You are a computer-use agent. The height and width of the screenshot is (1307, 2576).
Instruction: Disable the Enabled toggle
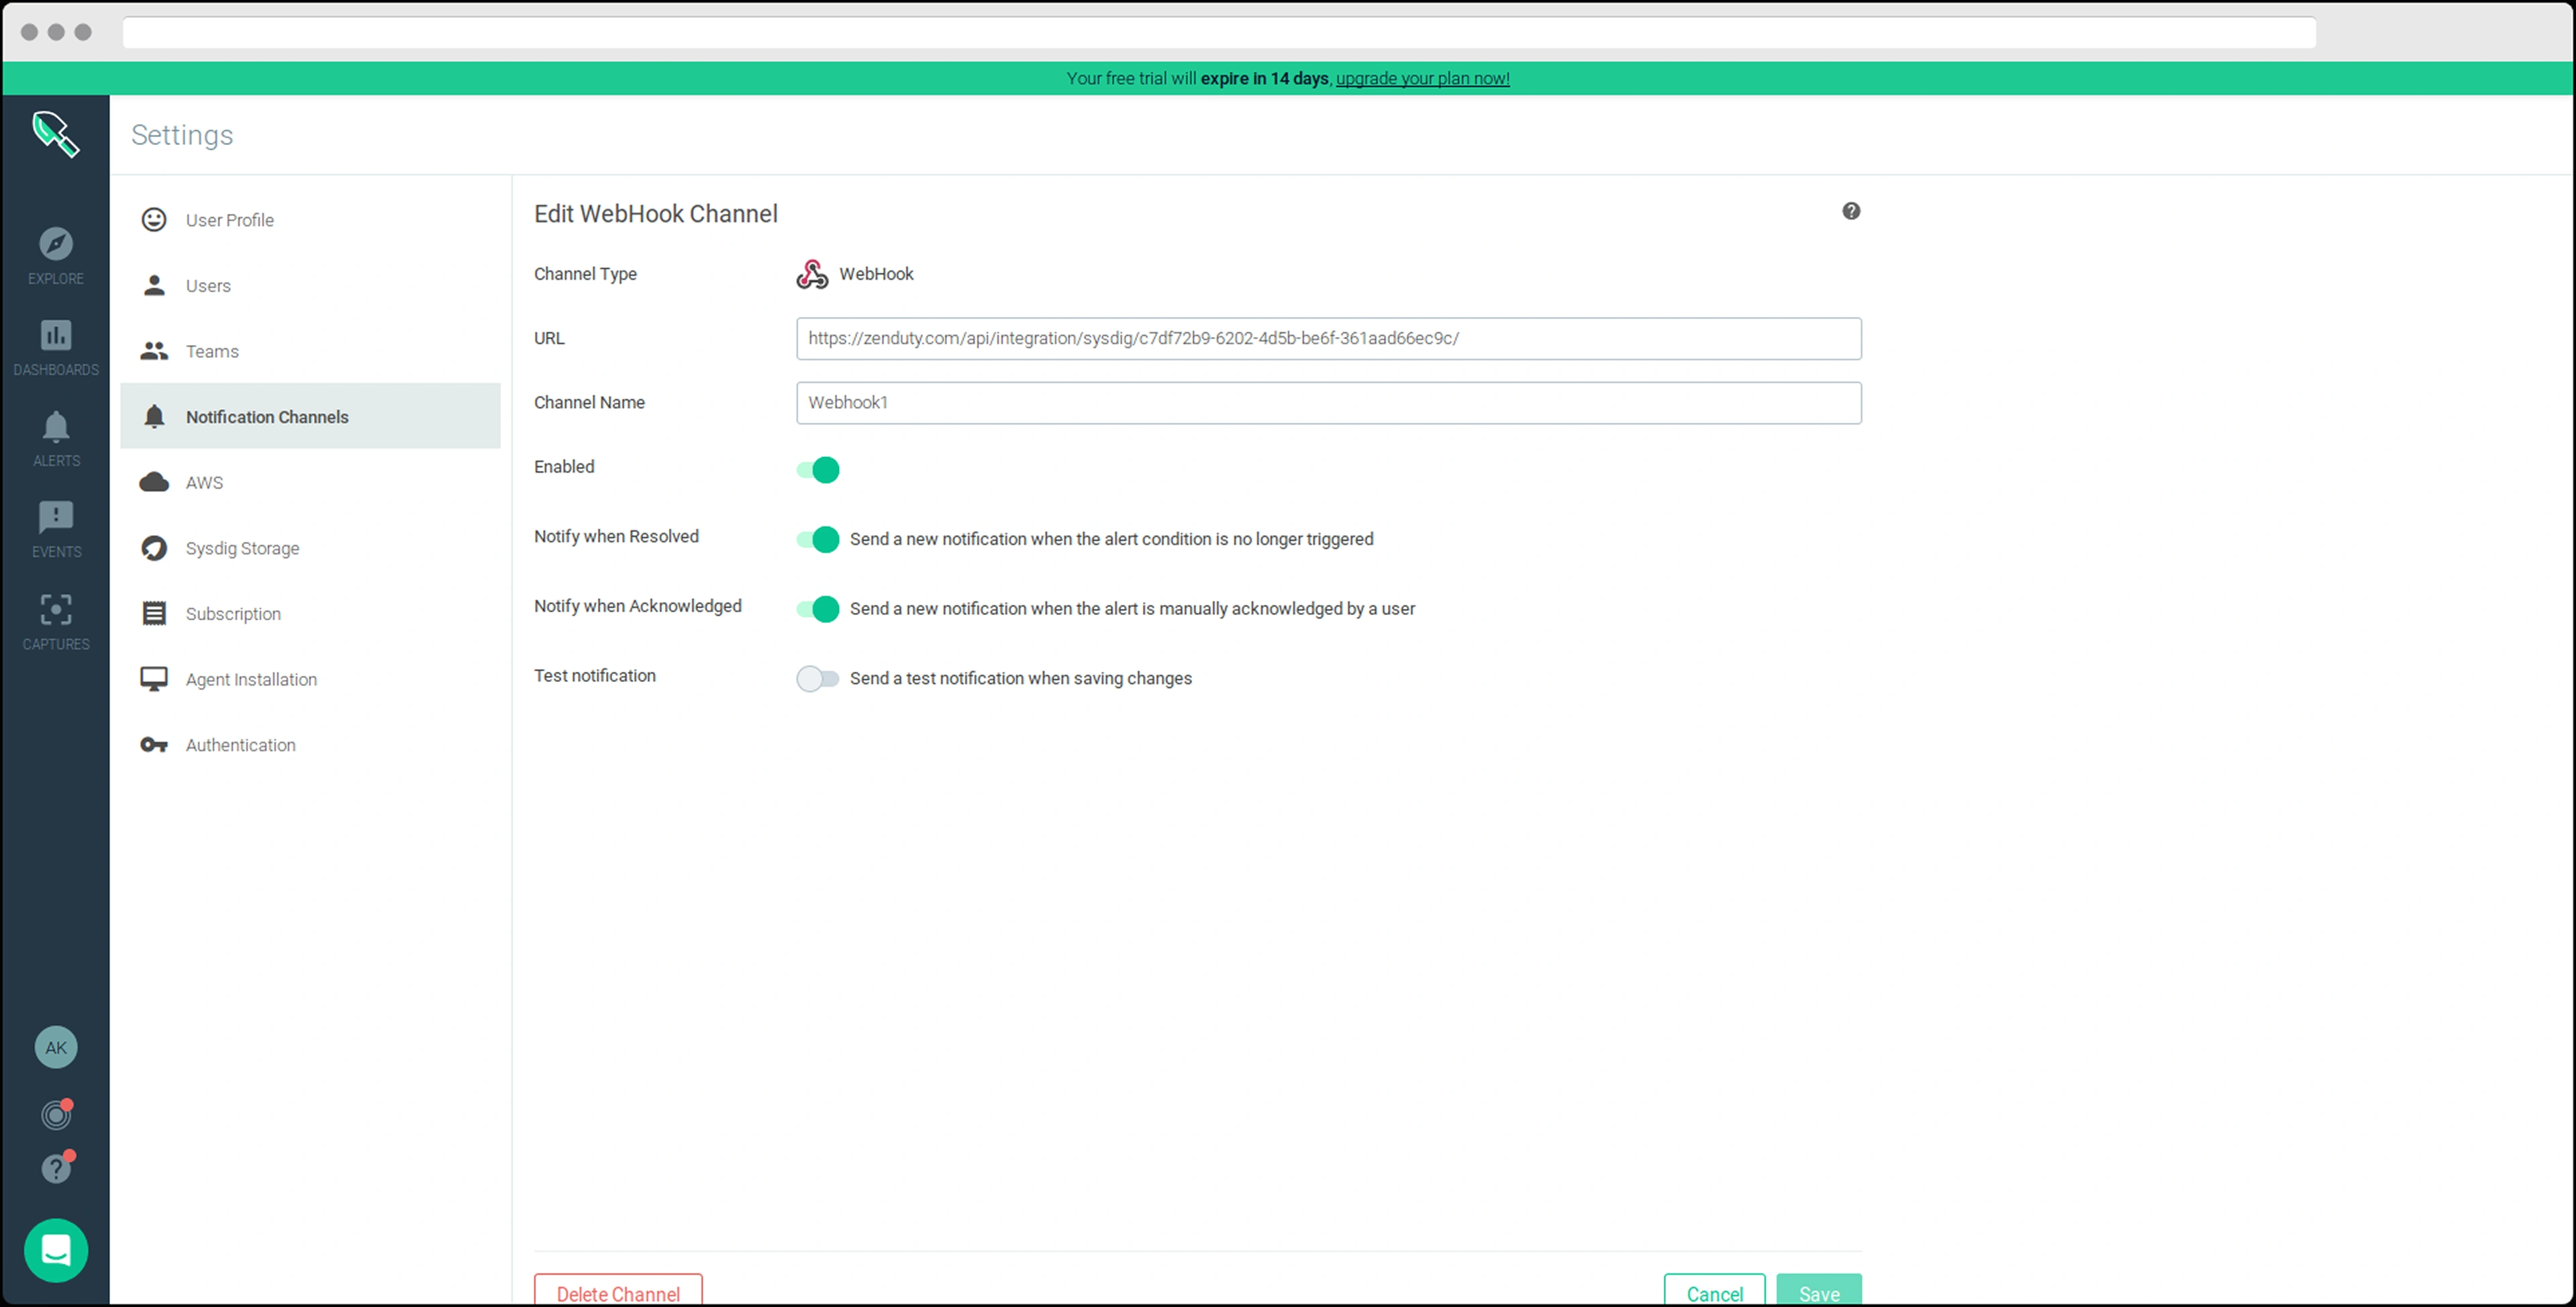818,470
